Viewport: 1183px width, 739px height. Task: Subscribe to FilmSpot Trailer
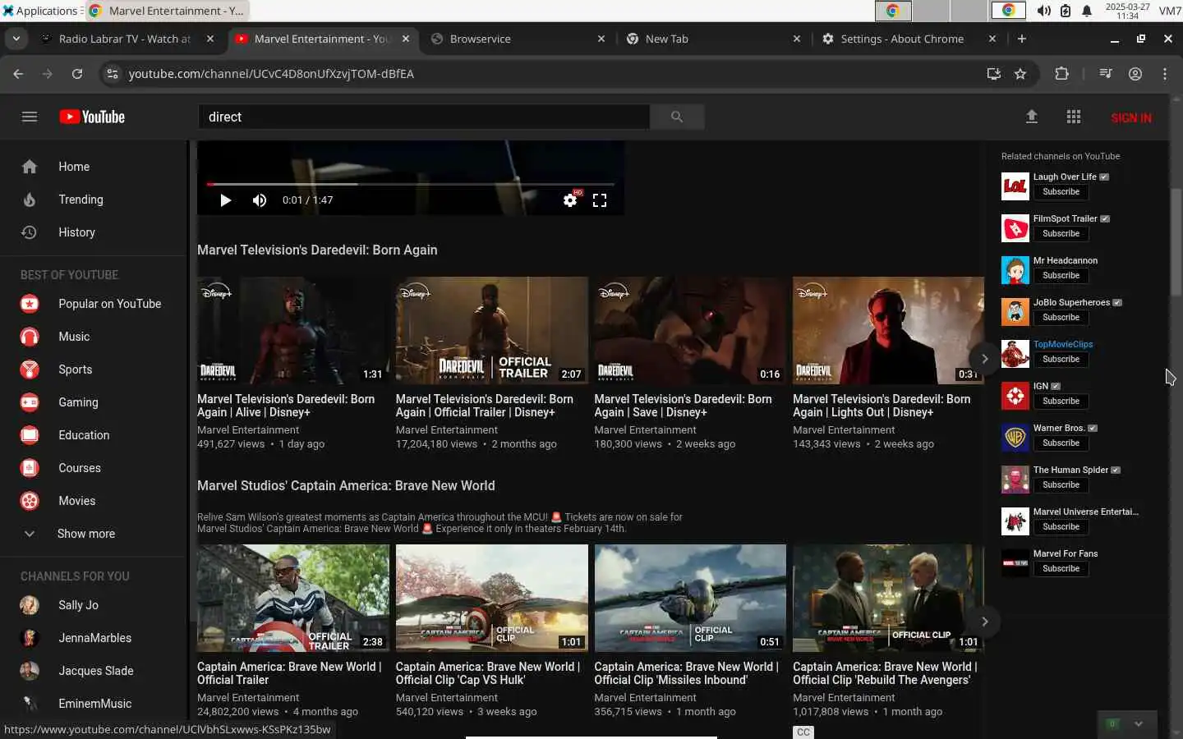pyautogui.click(x=1061, y=234)
